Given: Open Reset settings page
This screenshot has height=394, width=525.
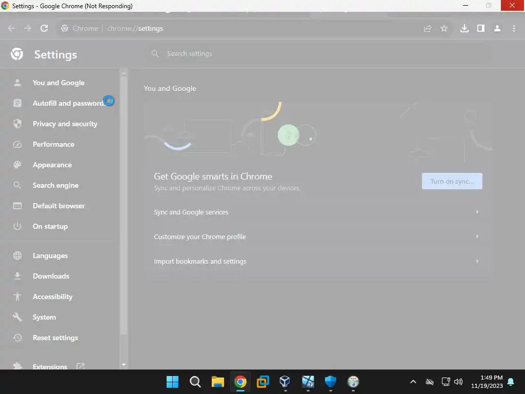Looking at the screenshot, I should click(x=55, y=338).
